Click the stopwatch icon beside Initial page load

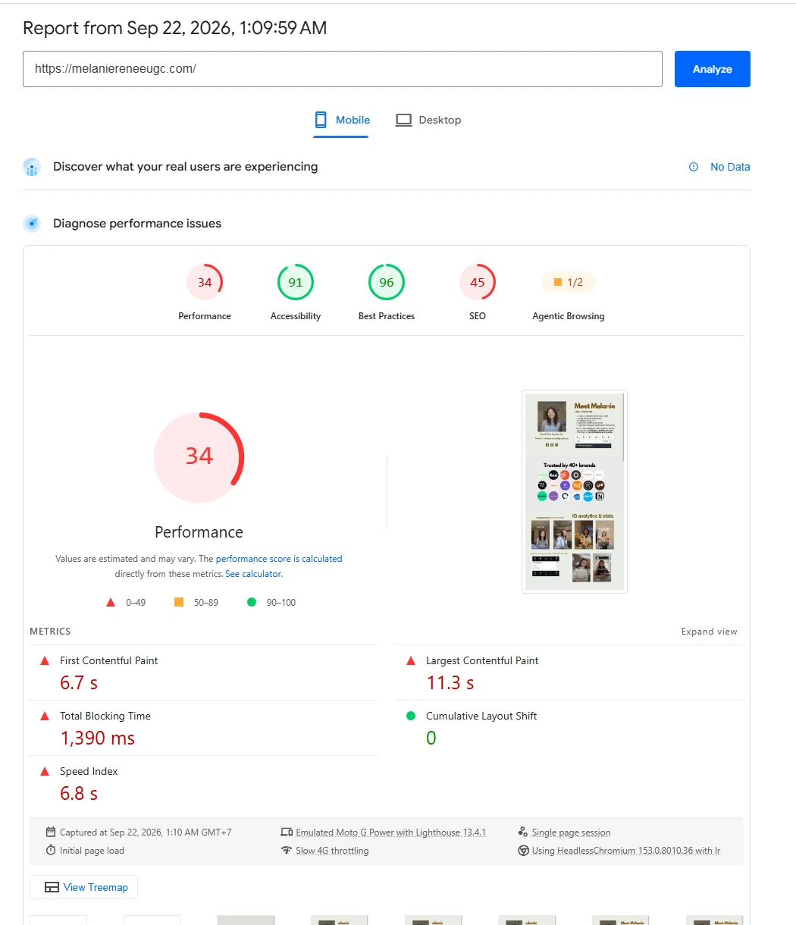[x=51, y=850]
